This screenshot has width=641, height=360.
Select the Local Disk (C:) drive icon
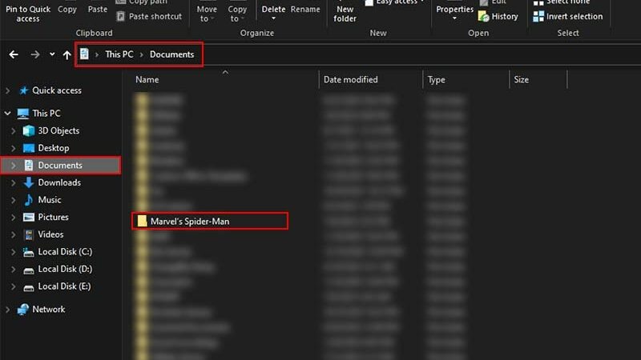point(29,252)
